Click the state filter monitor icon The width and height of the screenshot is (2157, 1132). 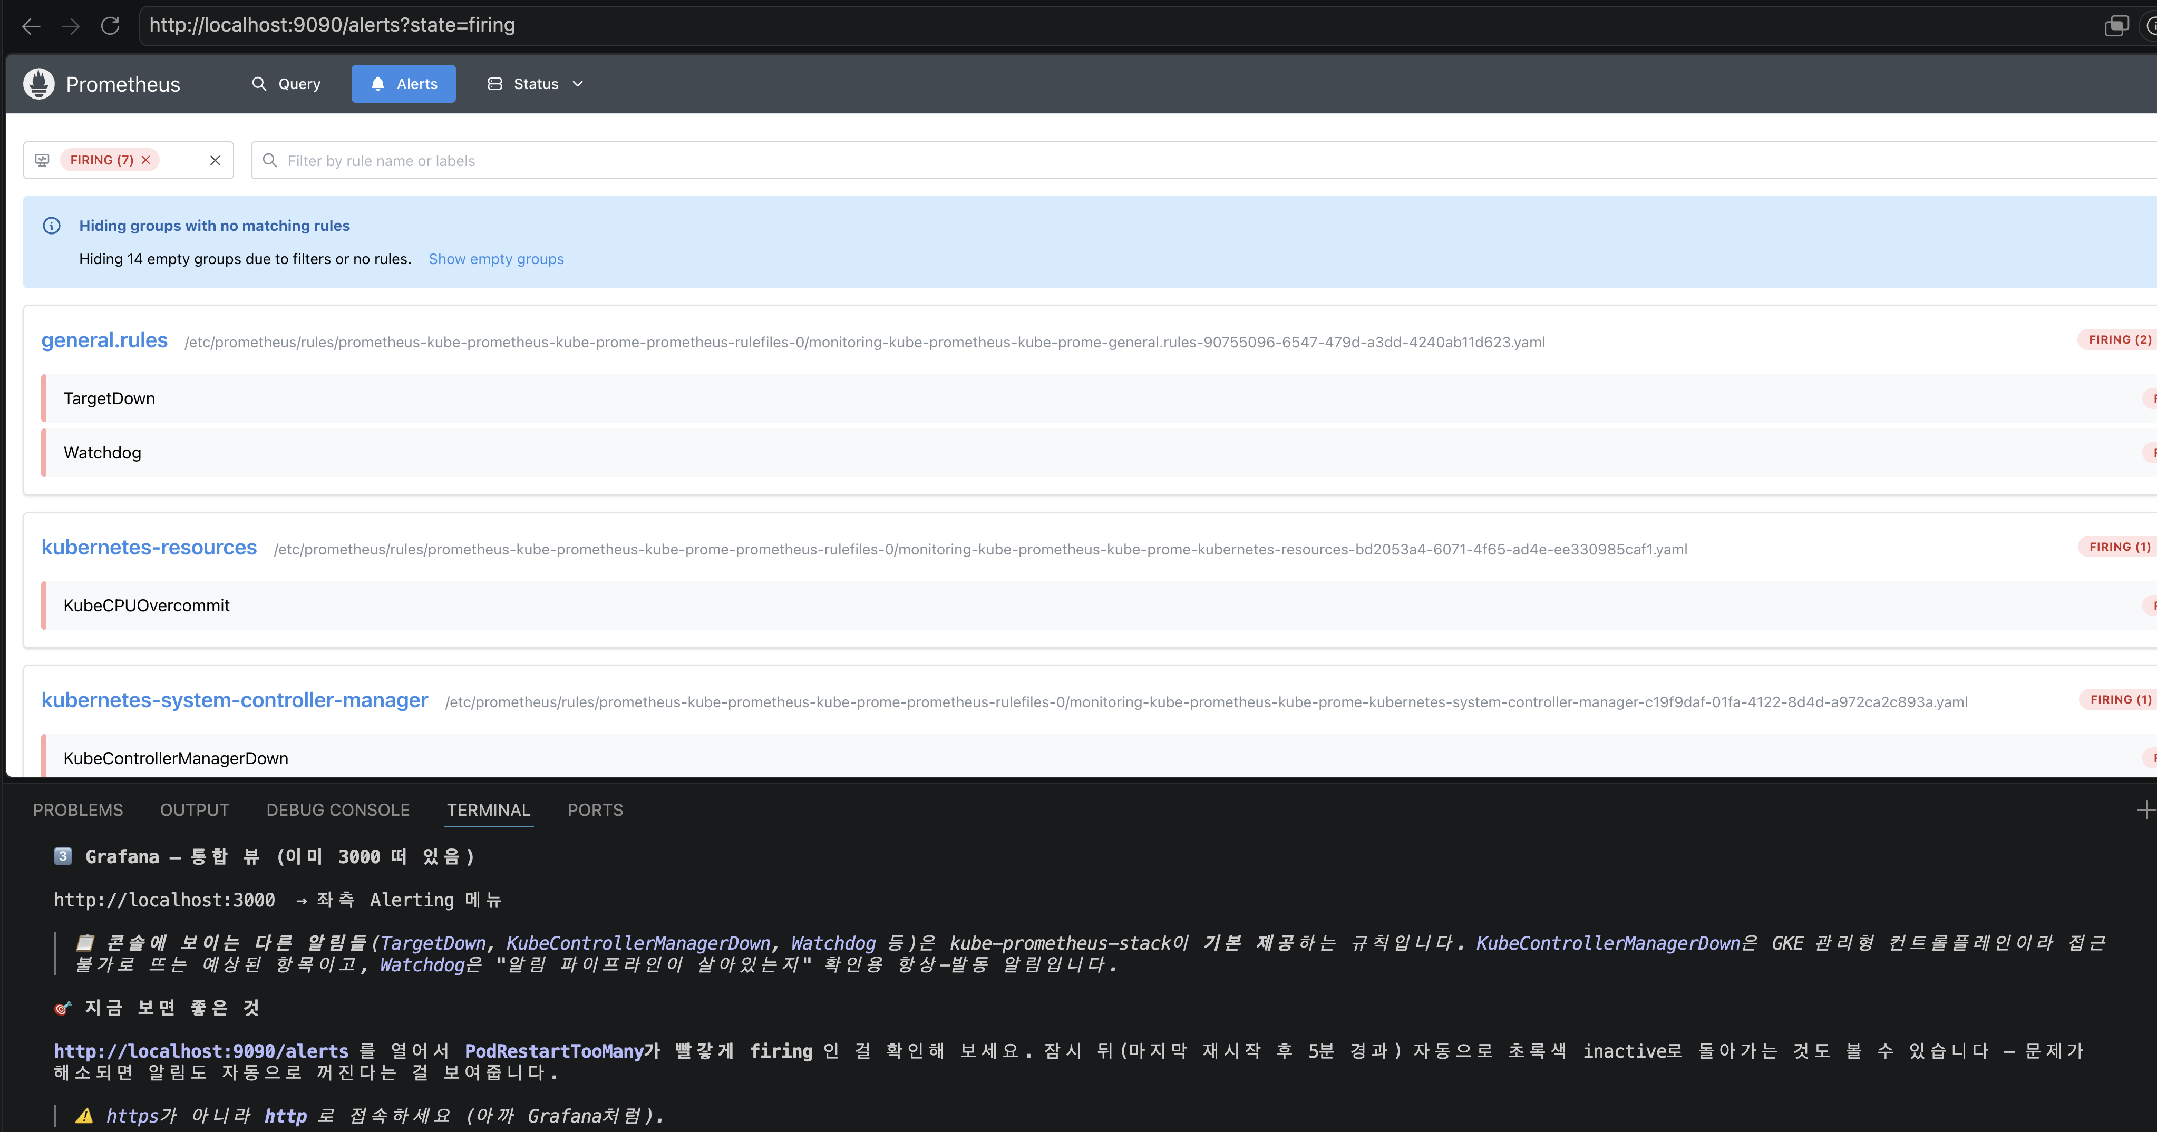click(x=43, y=160)
